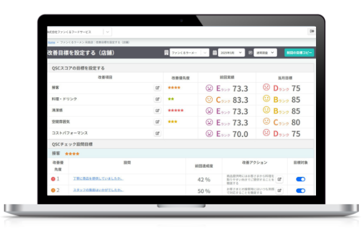Click the red priority 1 alert icon

click(x=53, y=179)
